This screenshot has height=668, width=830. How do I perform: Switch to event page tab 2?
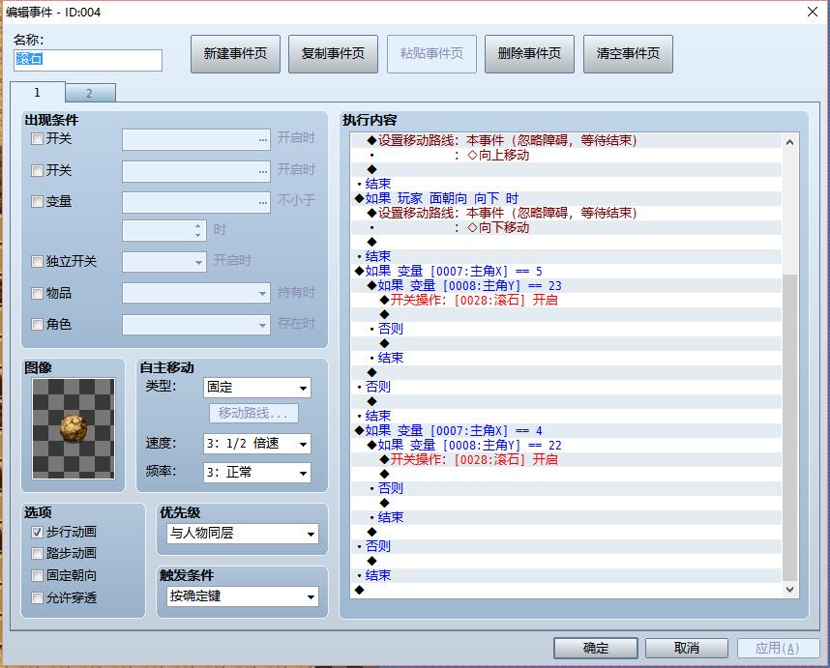click(89, 94)
